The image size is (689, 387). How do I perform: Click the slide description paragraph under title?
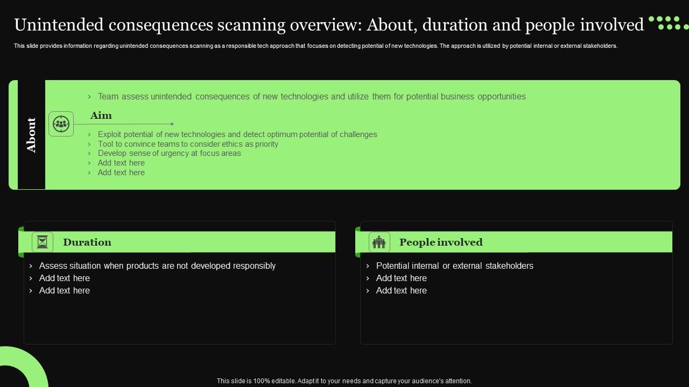click(x=315, y=46)
